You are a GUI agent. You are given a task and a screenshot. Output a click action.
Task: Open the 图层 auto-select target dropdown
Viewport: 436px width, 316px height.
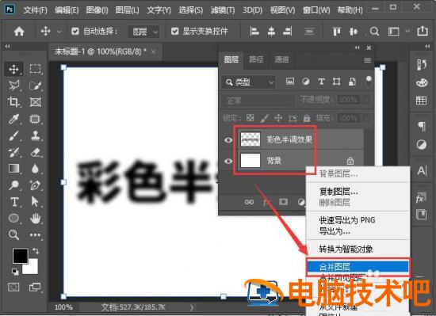(x=143, y=32)
